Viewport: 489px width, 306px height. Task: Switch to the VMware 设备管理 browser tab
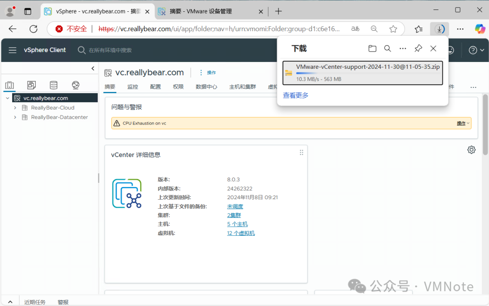(211, 11)
